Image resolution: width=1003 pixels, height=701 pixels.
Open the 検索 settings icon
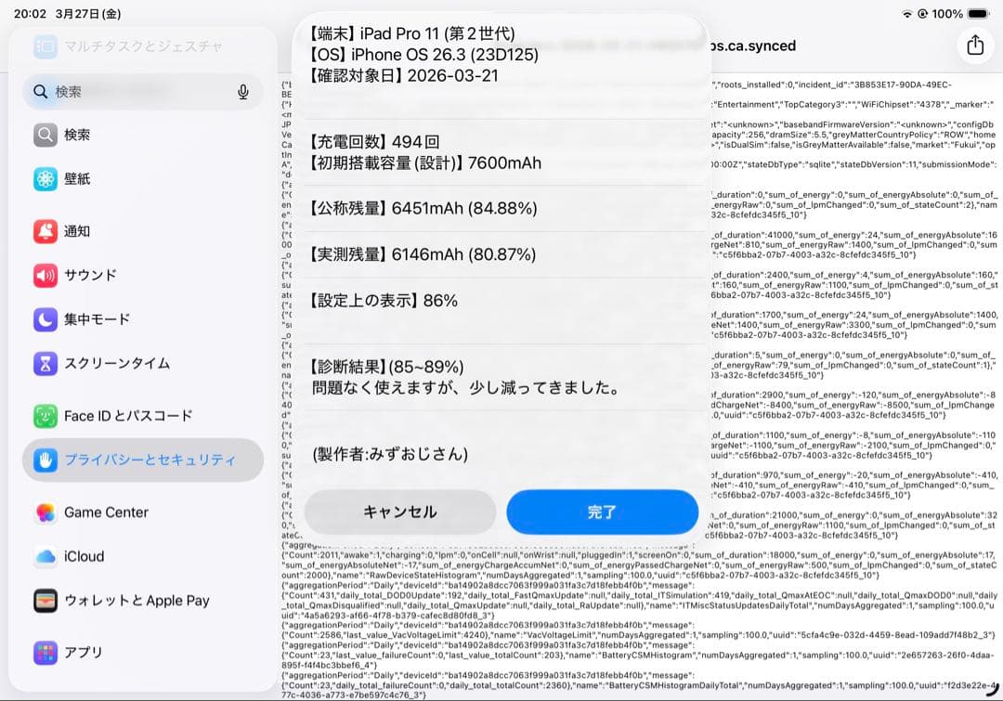pos(46,135)
